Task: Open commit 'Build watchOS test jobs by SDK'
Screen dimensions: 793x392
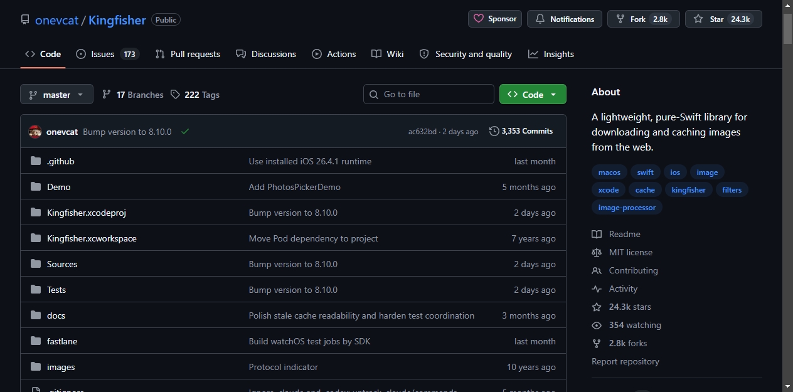Action: [310, 341]
